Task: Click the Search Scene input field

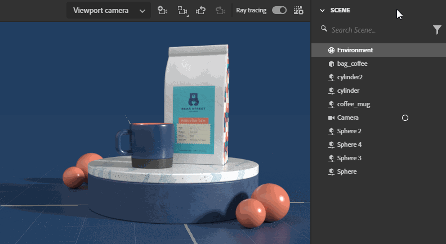Action: click(x=372, y=30)
